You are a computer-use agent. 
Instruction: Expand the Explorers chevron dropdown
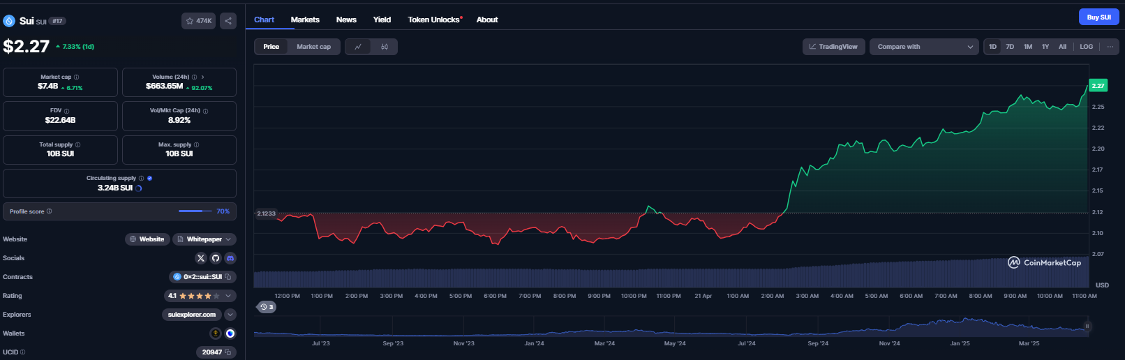coord(230,315)
